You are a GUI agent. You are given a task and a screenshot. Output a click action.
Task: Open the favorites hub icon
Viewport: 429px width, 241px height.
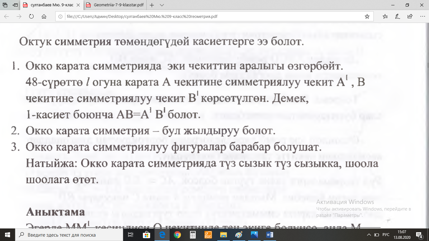[386, 17]
